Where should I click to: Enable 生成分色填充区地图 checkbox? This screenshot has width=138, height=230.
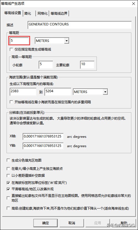(8, 160)
